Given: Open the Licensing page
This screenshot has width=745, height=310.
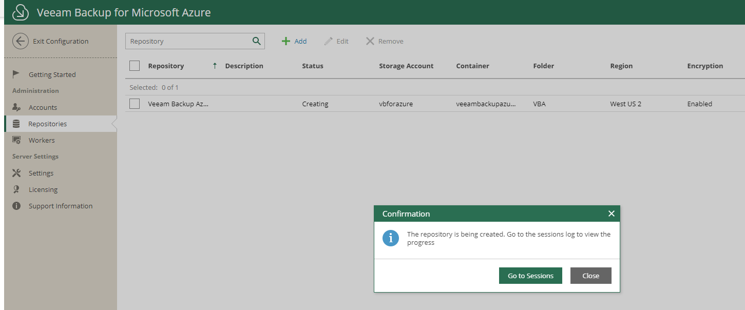Looking at the screenshot, I should pyautogui.click(x=43, y=189).
